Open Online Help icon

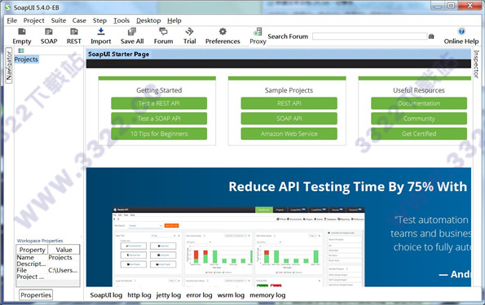[x=461, y=32]
